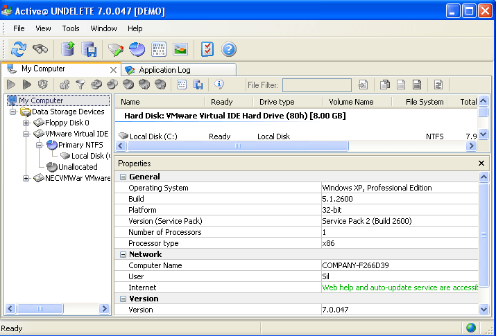The image size is (496, 336).
Task: Click the funnel filter icon
Action: [x=80, y=85]
